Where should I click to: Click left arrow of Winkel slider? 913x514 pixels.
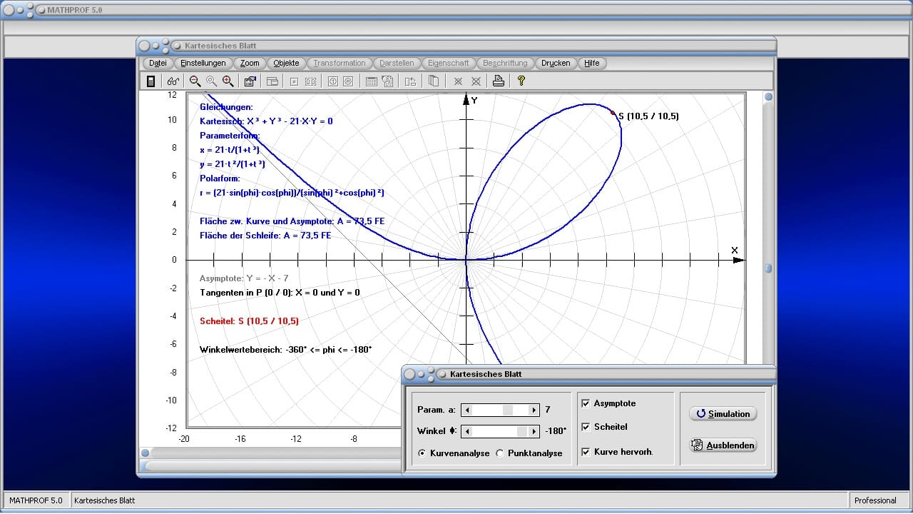(466, 431)
